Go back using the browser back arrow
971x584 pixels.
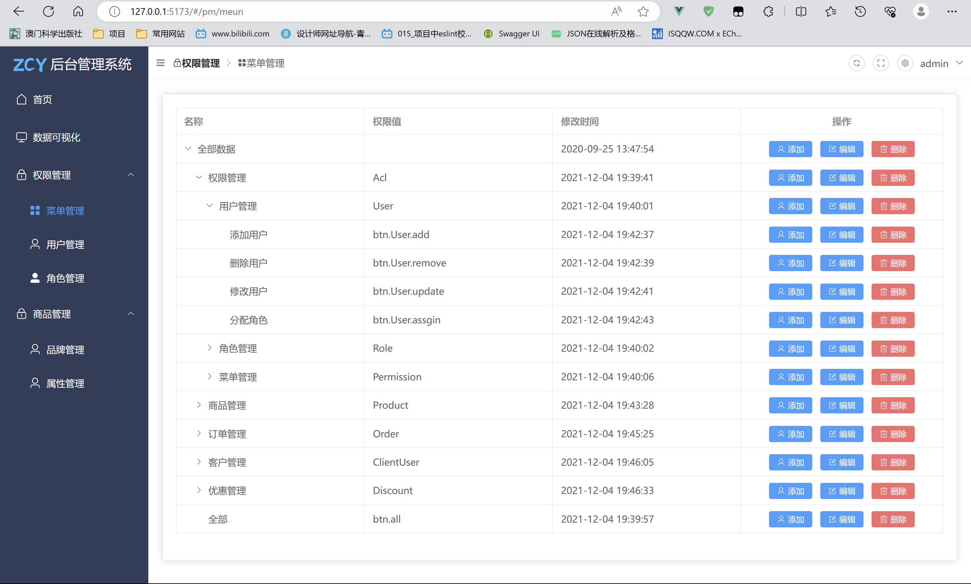click(x=19, y=11)
